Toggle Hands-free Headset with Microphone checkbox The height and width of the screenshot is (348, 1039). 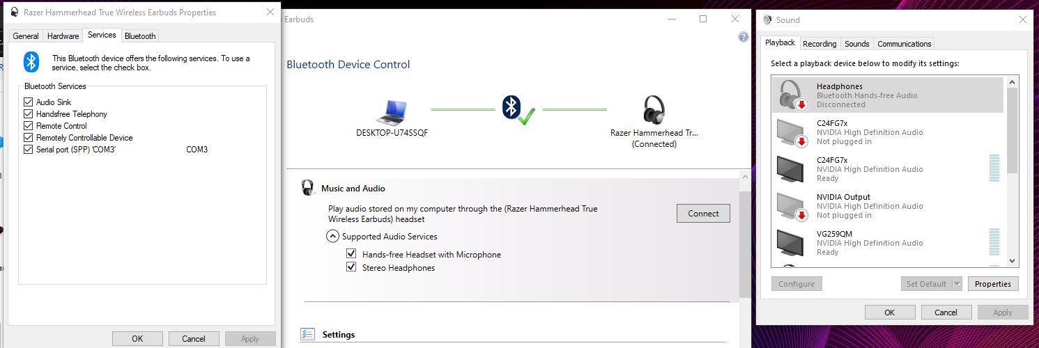(x=351, y=254)
